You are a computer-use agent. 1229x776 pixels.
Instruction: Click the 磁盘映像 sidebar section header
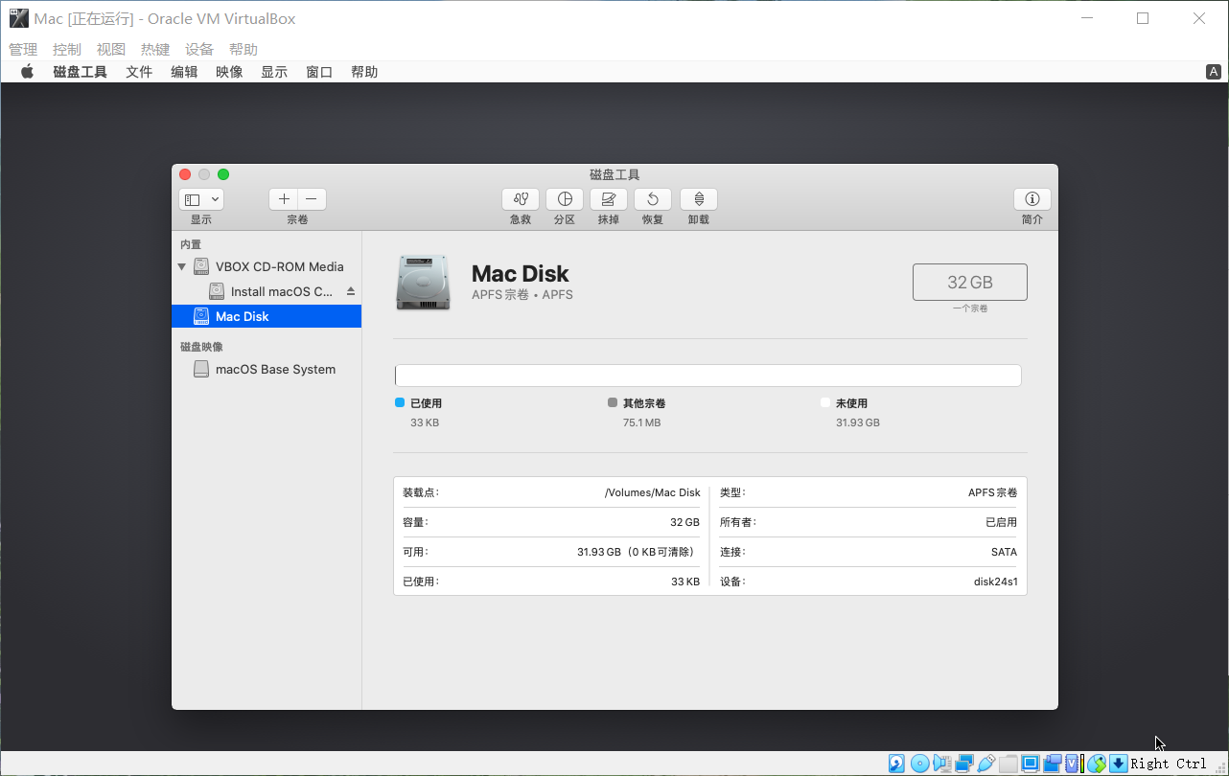click(201, 347)
